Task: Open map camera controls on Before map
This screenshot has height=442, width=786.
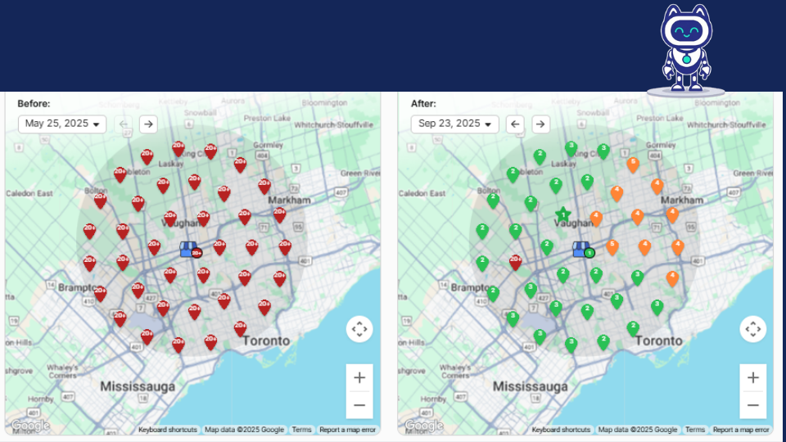Action: click(x=359, y=329)
